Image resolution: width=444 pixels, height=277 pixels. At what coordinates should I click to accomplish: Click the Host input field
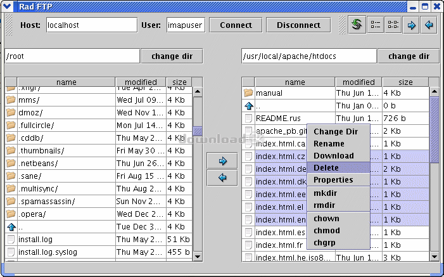pyautogui.click(x=92, y=25)
